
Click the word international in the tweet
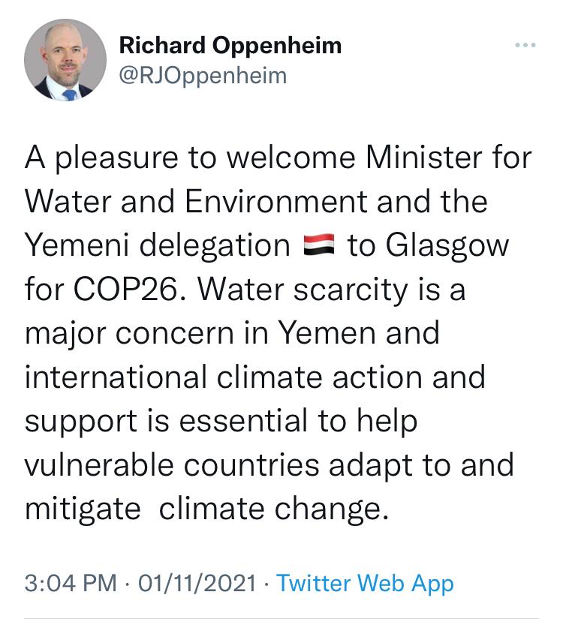116,377
